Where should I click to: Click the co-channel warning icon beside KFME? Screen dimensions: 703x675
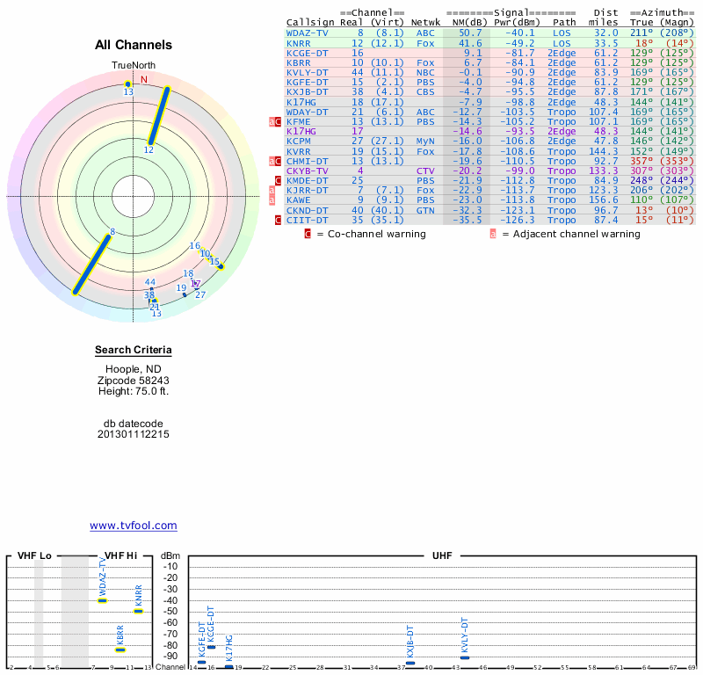click(x=279, y=122)
